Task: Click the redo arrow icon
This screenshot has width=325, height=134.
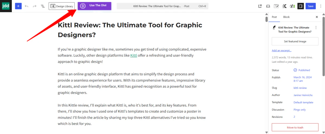Action: pyautogui.click(x=35, y=6)
